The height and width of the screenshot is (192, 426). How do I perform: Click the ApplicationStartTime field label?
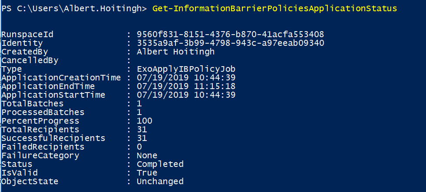(53, 95)
